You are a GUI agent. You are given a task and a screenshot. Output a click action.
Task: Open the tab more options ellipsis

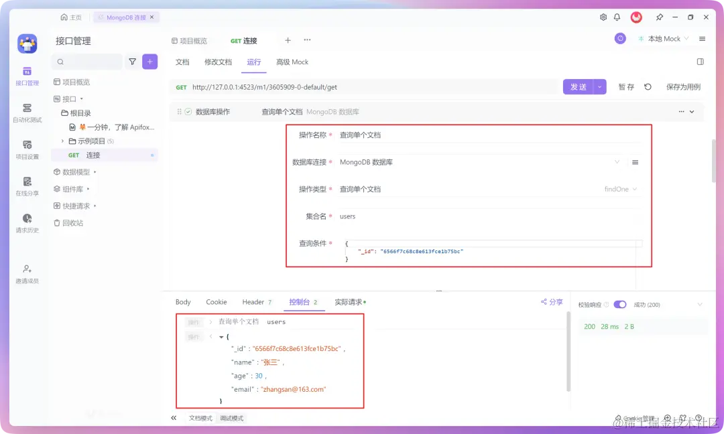click(307, 40)
